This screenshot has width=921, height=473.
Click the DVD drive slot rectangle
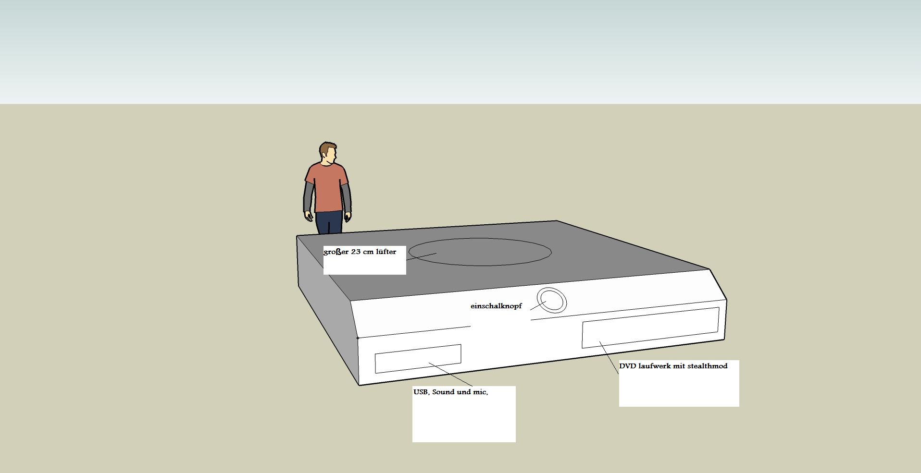pos(650,327)
